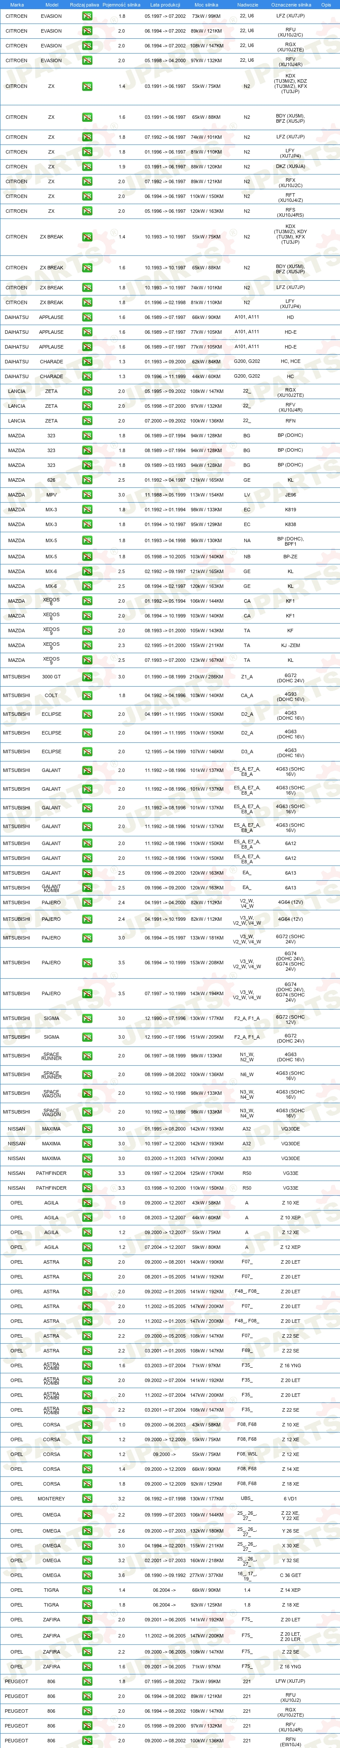Click engine code K819
This screenshot has height=1748, width=340.
(x=290, y=510)
